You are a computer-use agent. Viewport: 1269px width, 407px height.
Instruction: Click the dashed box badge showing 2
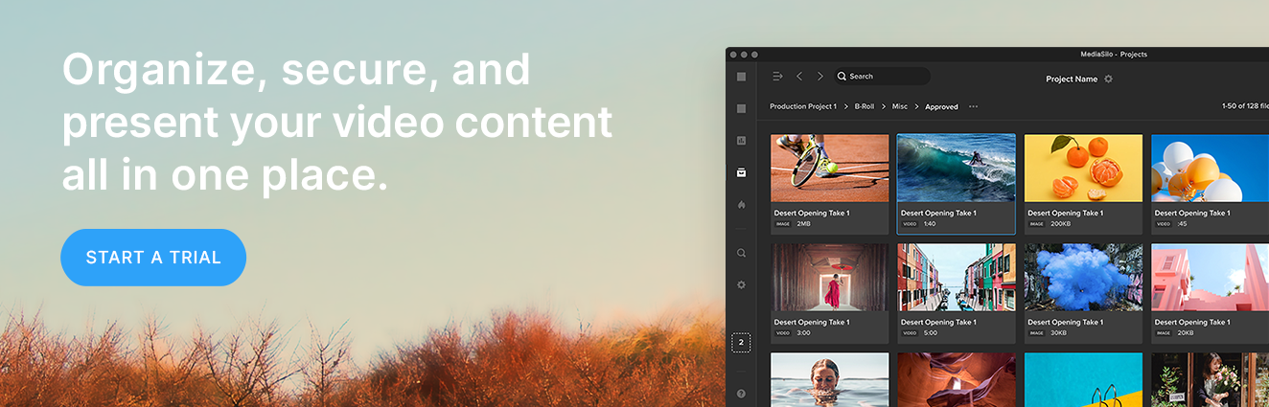741,342
